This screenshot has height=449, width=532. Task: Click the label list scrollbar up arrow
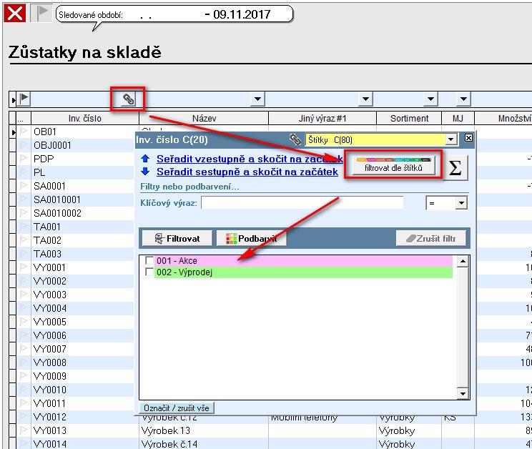463,262
